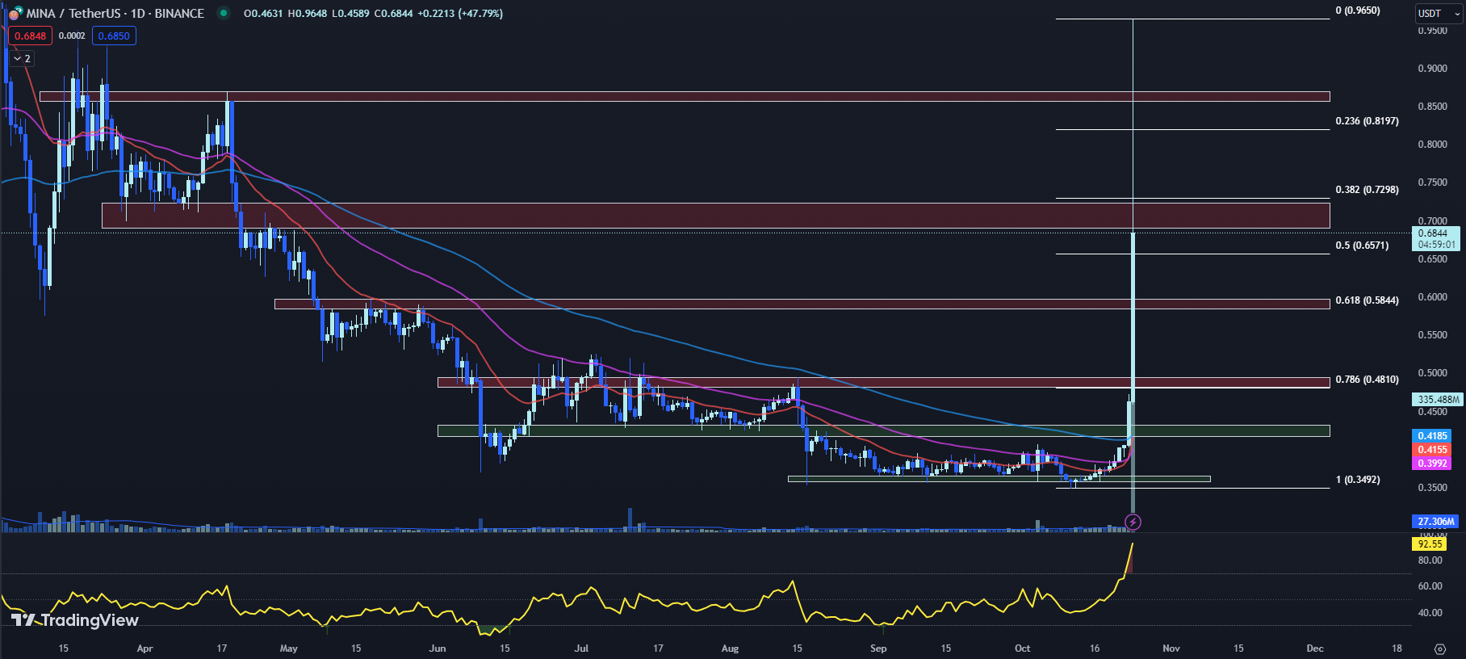Click the volume MA label 27.306M
The width and height of the screenshot is (1466, 659).
[1435, 522]
